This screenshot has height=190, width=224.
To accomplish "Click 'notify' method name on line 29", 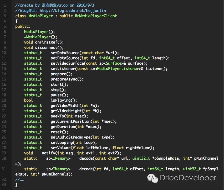I will click(x=48, y=153).
